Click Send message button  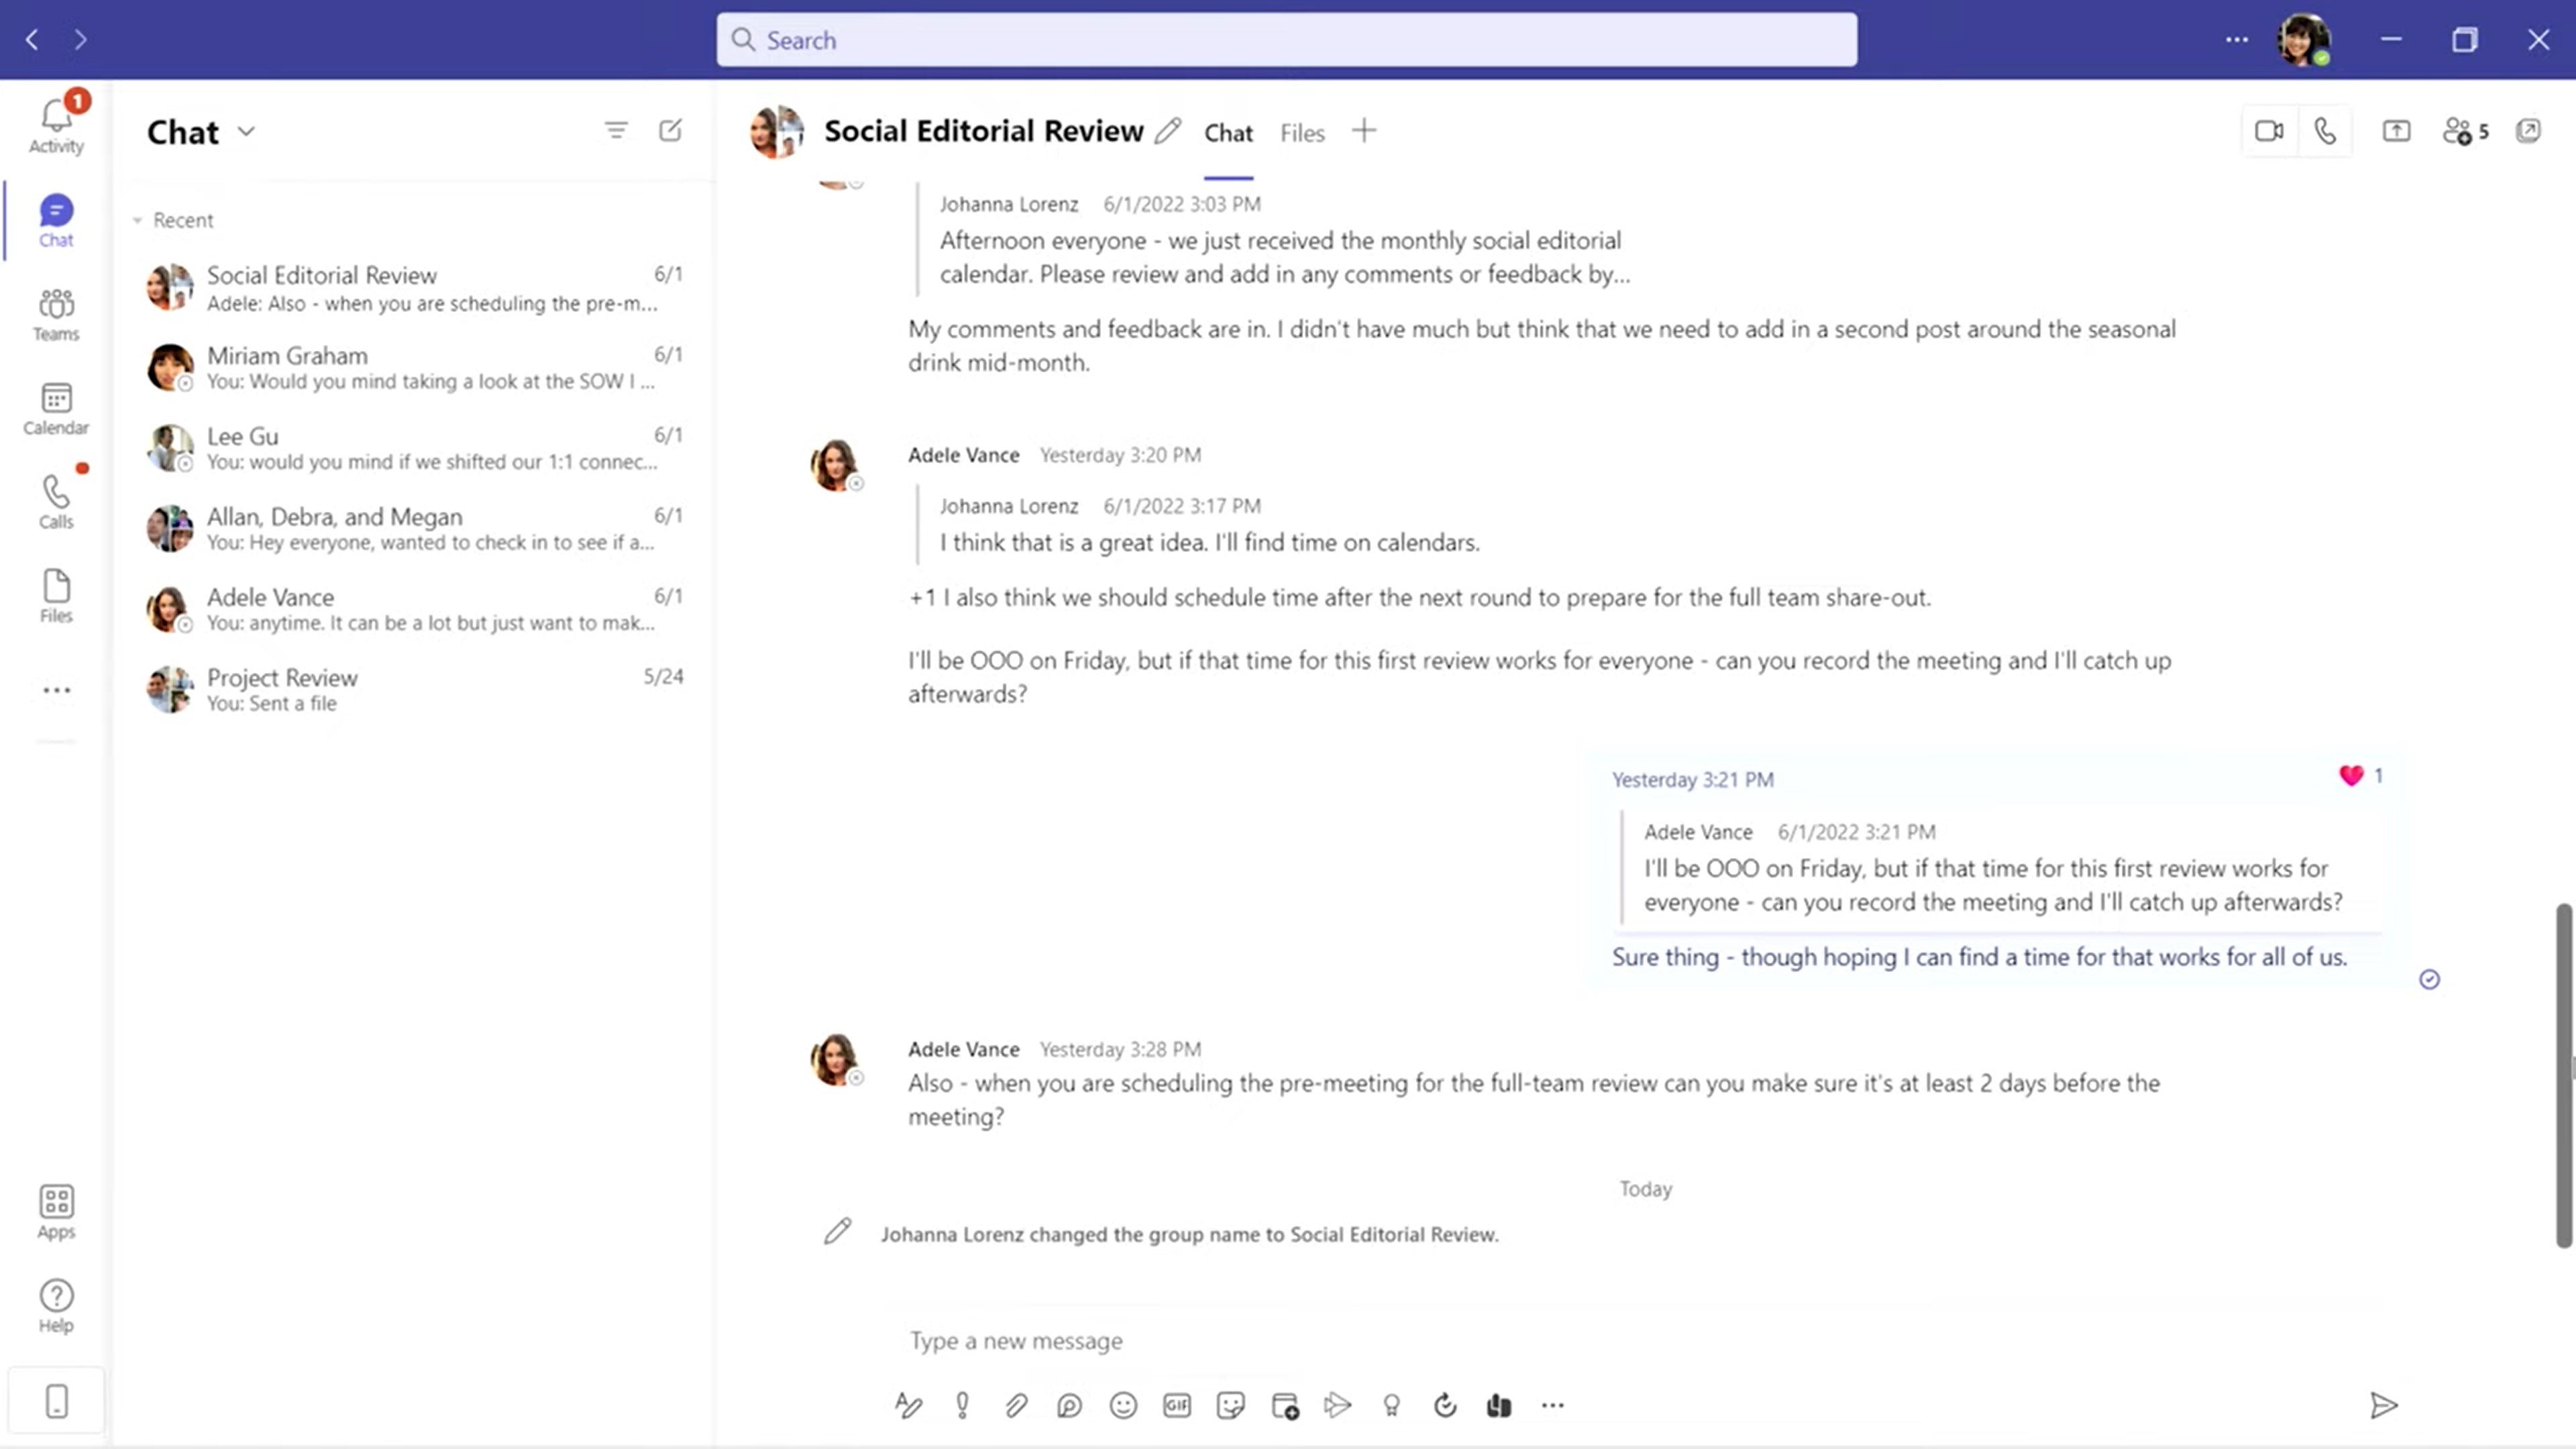coord(2385,1405)
